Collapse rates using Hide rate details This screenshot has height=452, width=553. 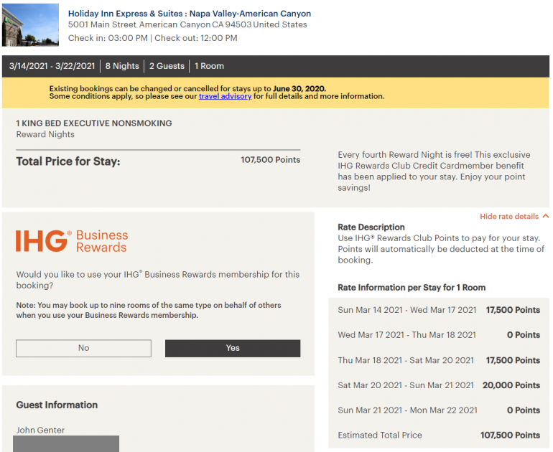508,216
